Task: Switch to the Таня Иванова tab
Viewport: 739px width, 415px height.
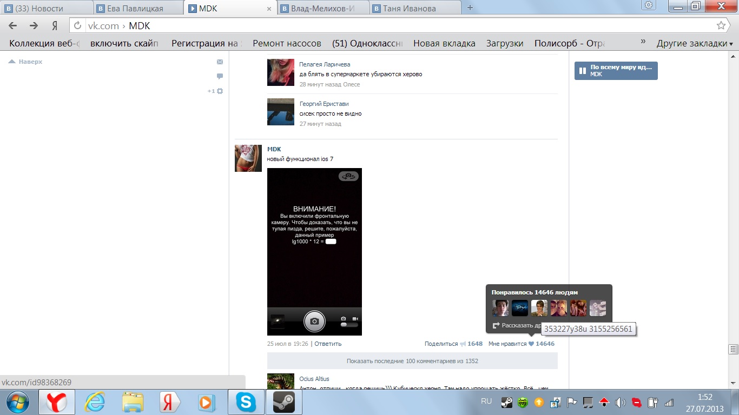Action: click(415, 8)
